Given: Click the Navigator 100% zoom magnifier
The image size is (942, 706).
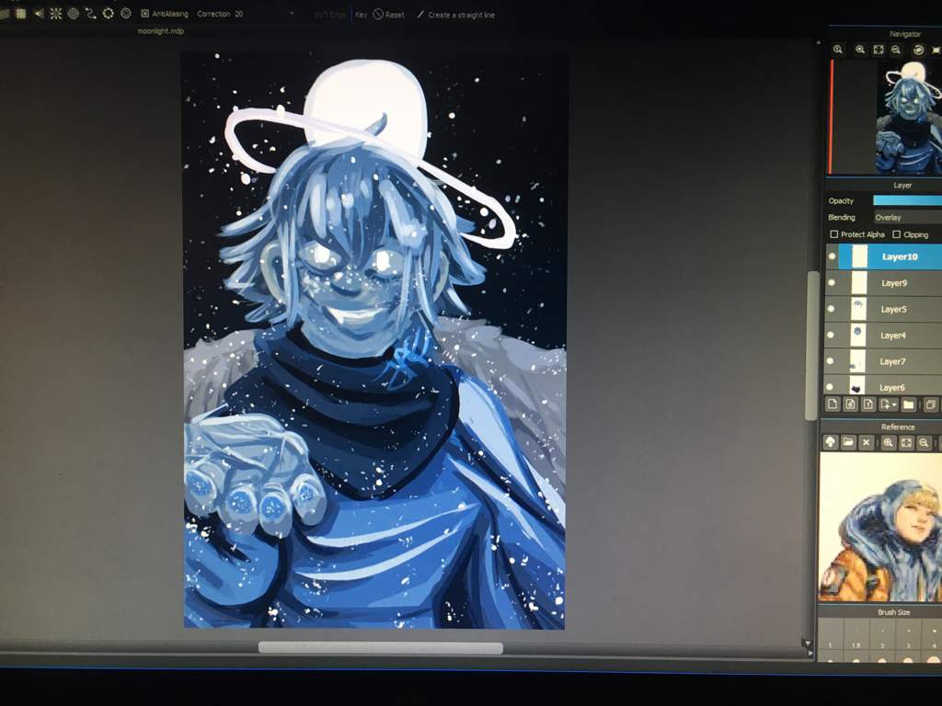Looking at the screenshot, I should [838, 50].
